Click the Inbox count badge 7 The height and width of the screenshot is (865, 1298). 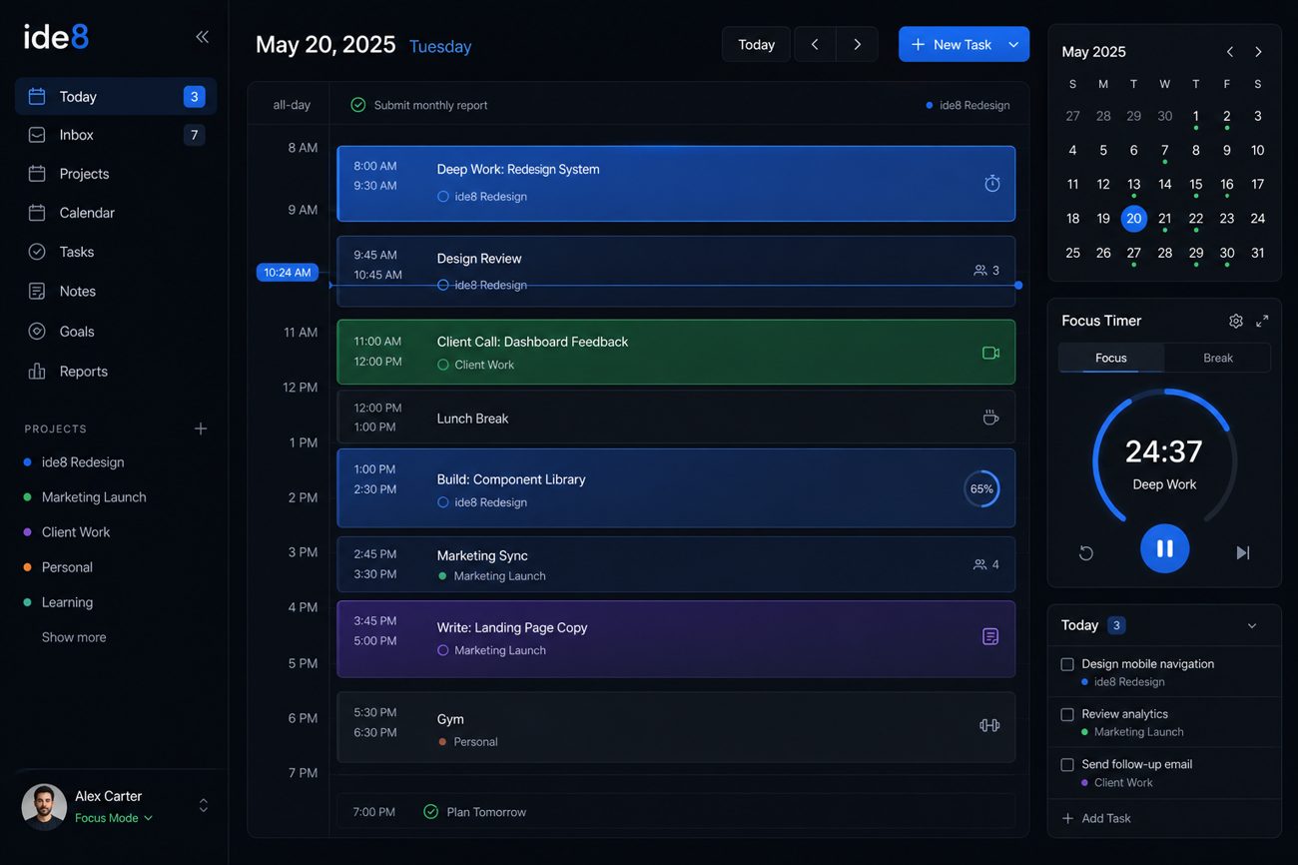[195, 135]
